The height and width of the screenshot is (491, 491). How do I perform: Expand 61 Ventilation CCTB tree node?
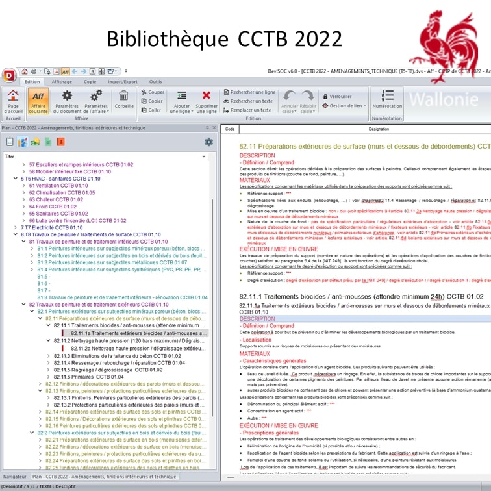coord(24,186)
